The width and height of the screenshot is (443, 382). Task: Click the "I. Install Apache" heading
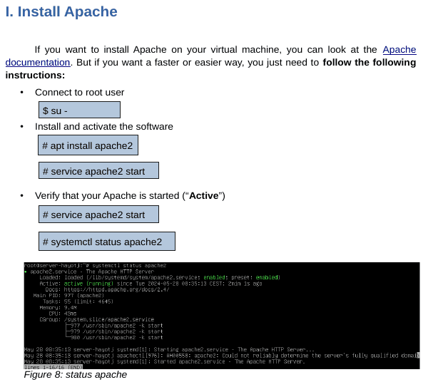(61, 12)
